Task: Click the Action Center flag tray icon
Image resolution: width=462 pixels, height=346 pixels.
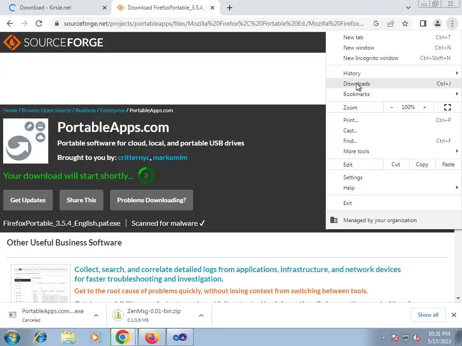Action: (x=395, y=337)
